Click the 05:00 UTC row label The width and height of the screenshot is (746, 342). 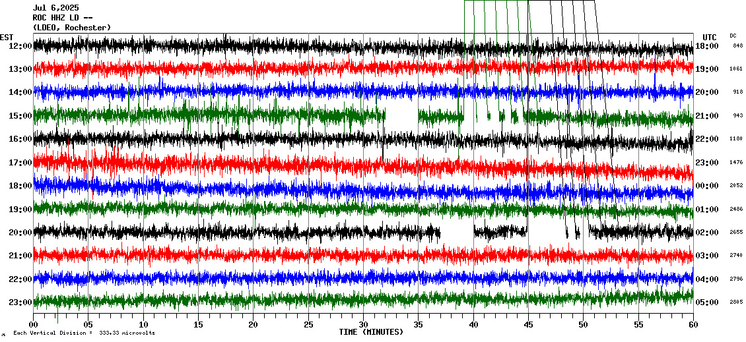click(x=706, y=302)
